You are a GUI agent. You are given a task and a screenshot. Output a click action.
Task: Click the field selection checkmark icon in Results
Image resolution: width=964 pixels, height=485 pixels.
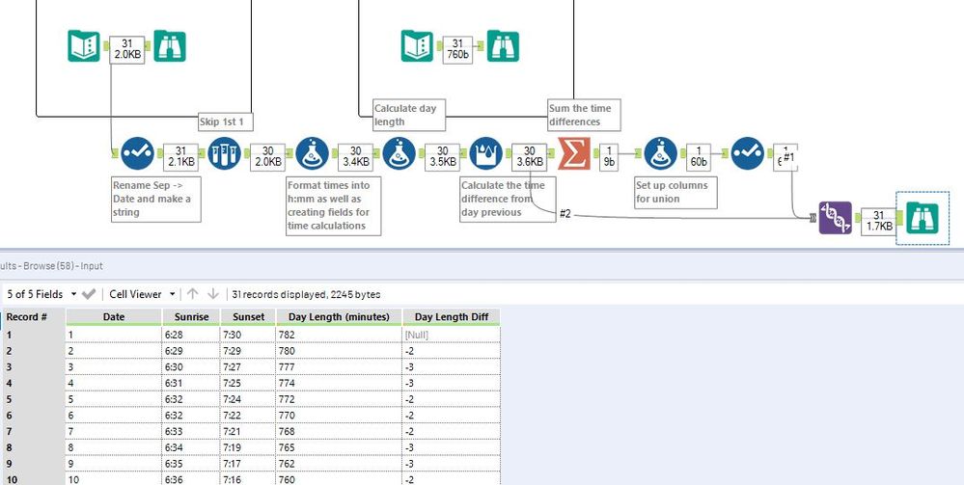(x=89, y=294)
